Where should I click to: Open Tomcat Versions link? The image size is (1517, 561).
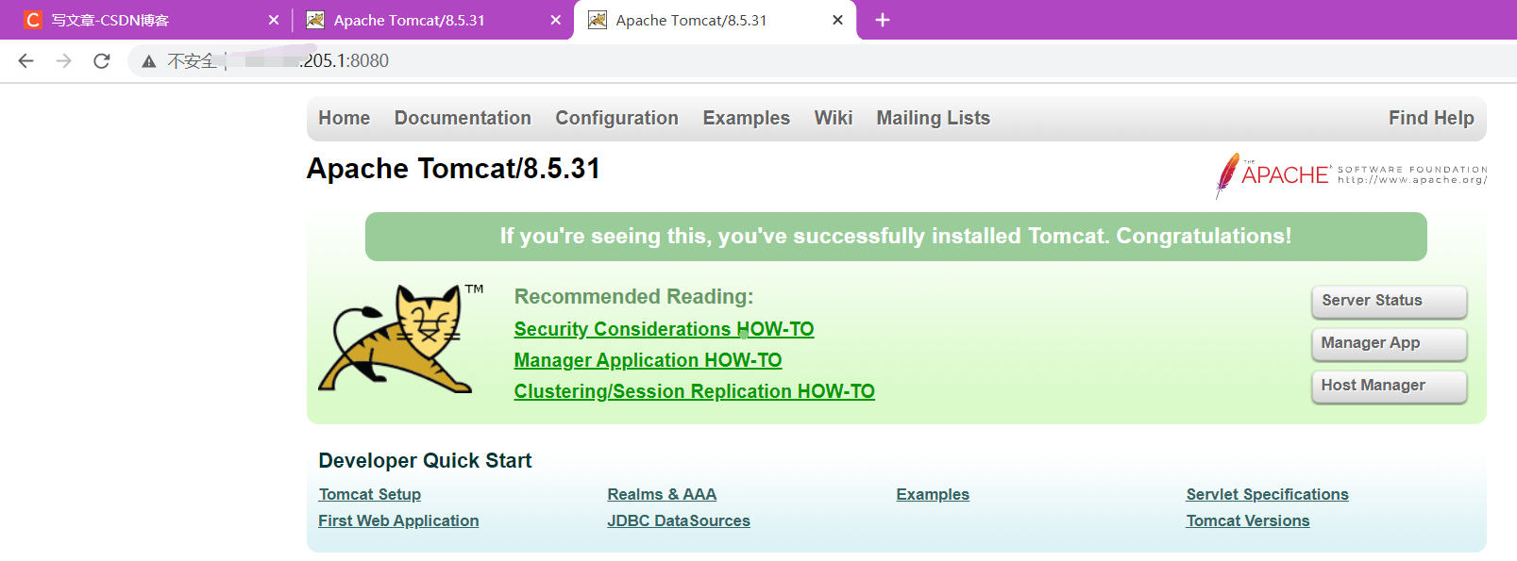tap(1248, 520)
